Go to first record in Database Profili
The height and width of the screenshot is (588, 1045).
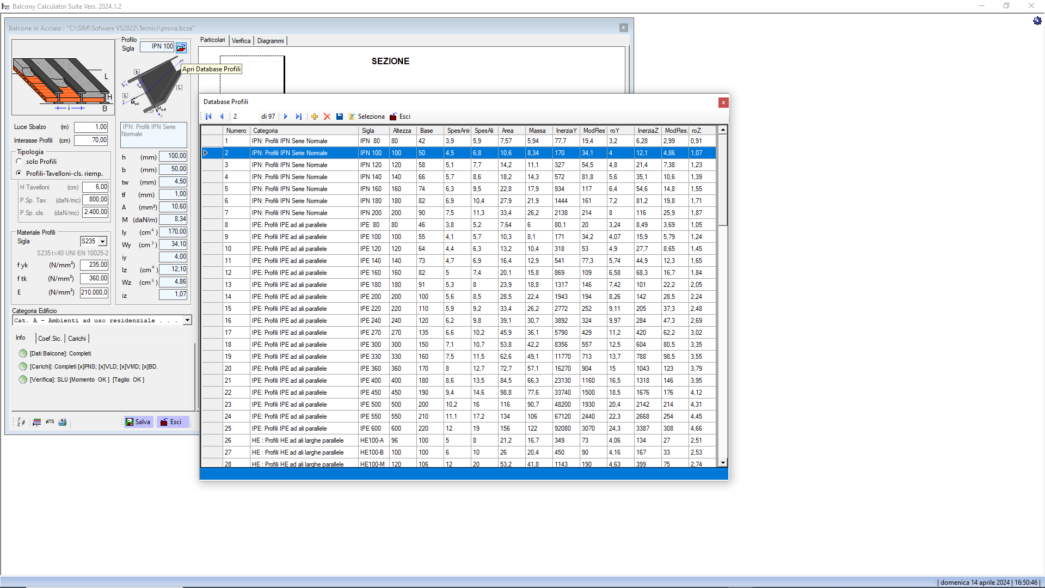pos(208,117)
